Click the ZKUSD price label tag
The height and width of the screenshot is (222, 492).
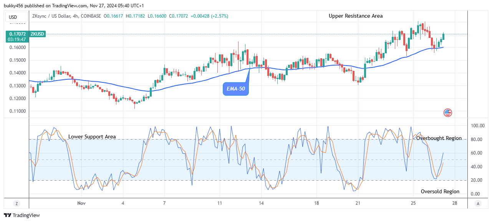click(x=38, y=34)
